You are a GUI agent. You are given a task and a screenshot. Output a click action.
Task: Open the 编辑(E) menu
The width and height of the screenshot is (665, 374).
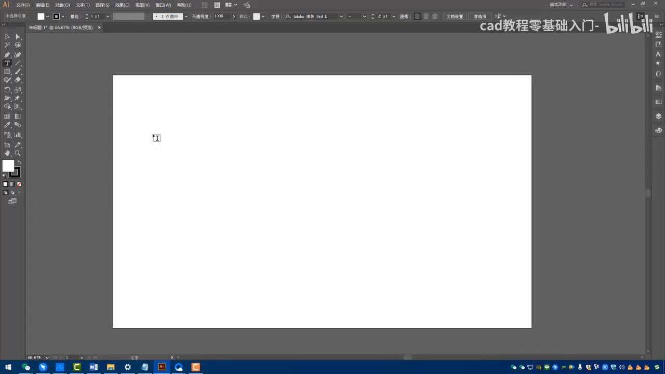pyautogui.click(x=43, y=5)
